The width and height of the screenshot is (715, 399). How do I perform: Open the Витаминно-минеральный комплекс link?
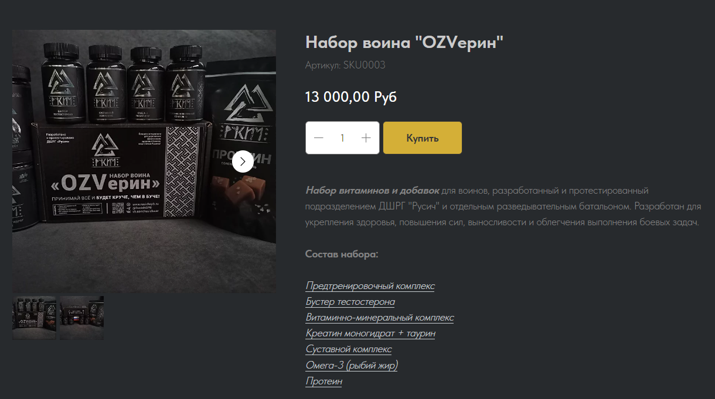coord(380,318)
